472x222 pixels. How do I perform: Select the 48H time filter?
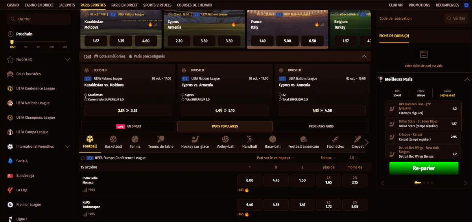coord(65,47)
